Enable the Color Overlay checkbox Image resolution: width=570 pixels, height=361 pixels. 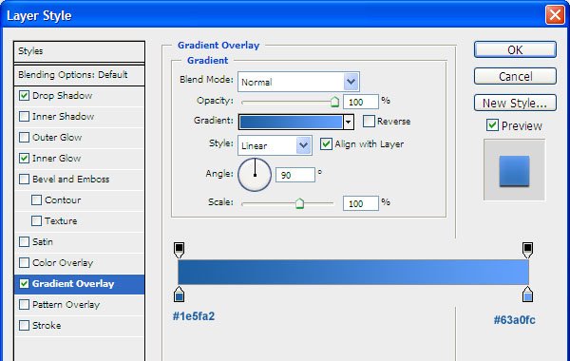pyautogui.click(x=24, y=263)
